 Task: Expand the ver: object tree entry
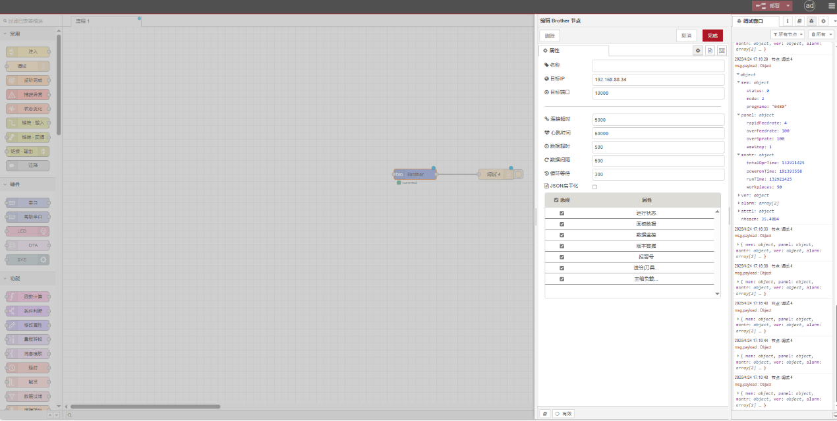pos(738,195)
